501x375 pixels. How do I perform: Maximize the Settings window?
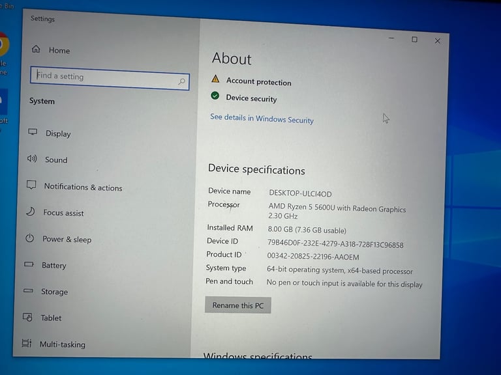[414, 40]
